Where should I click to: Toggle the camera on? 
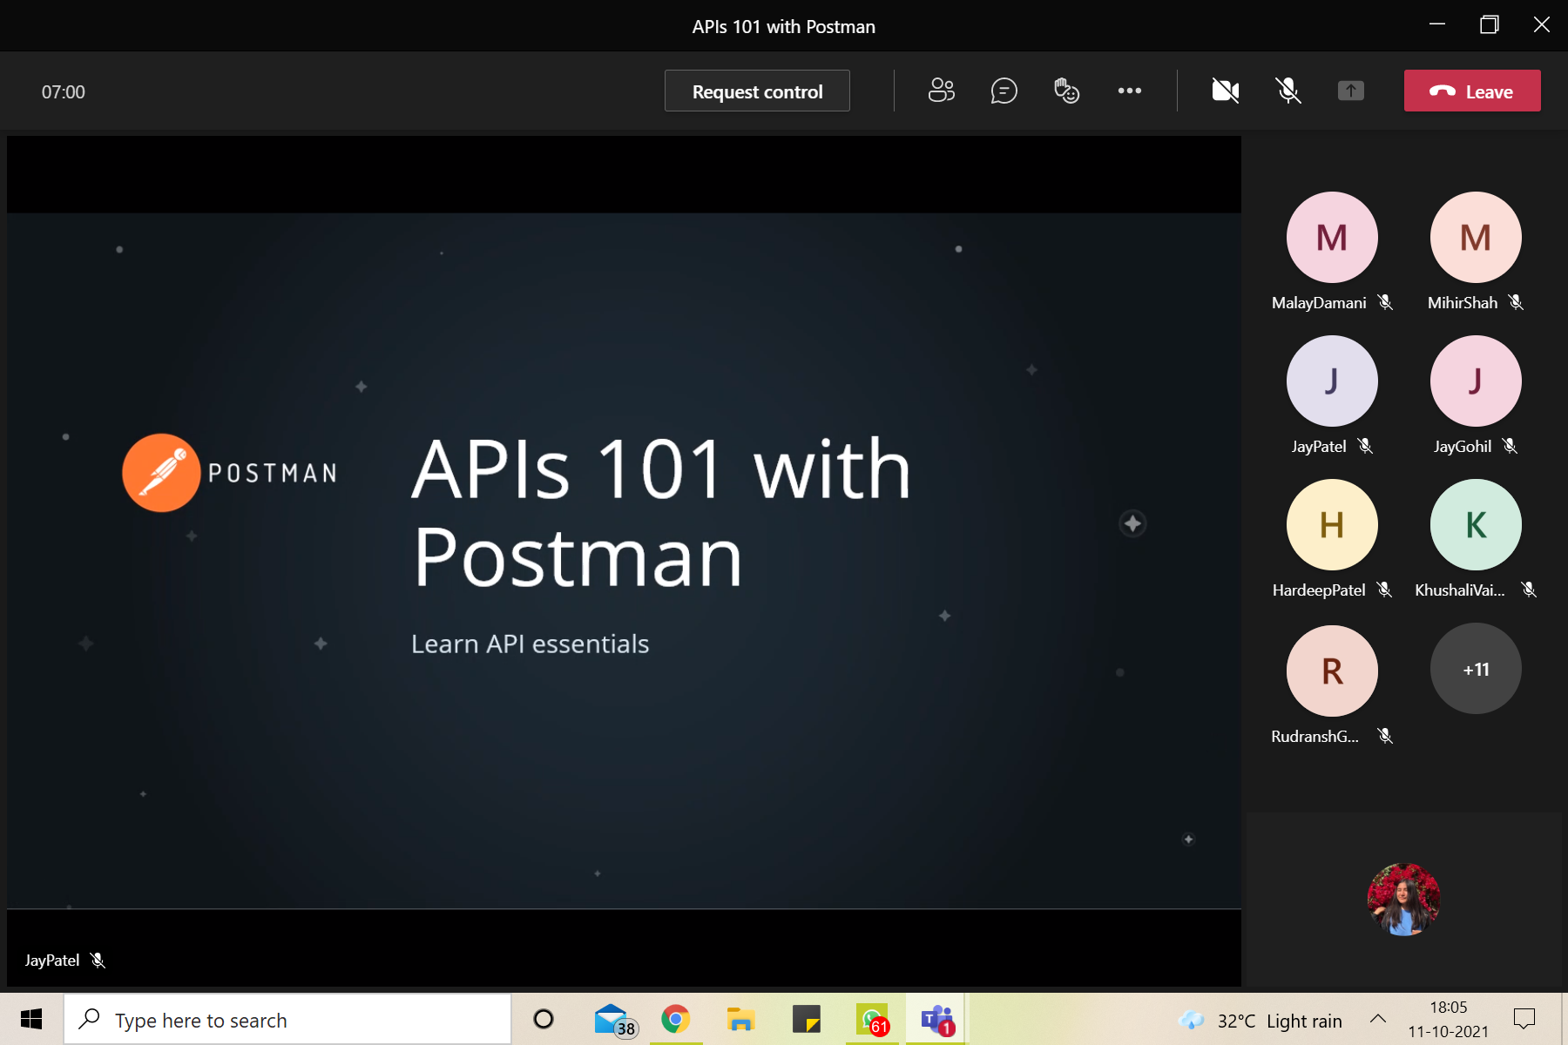1226,91
